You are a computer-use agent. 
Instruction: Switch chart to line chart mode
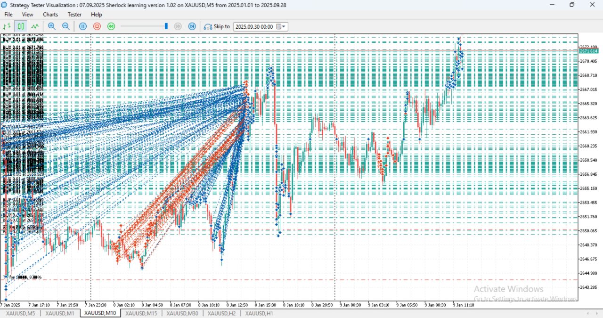pos(35,26)
